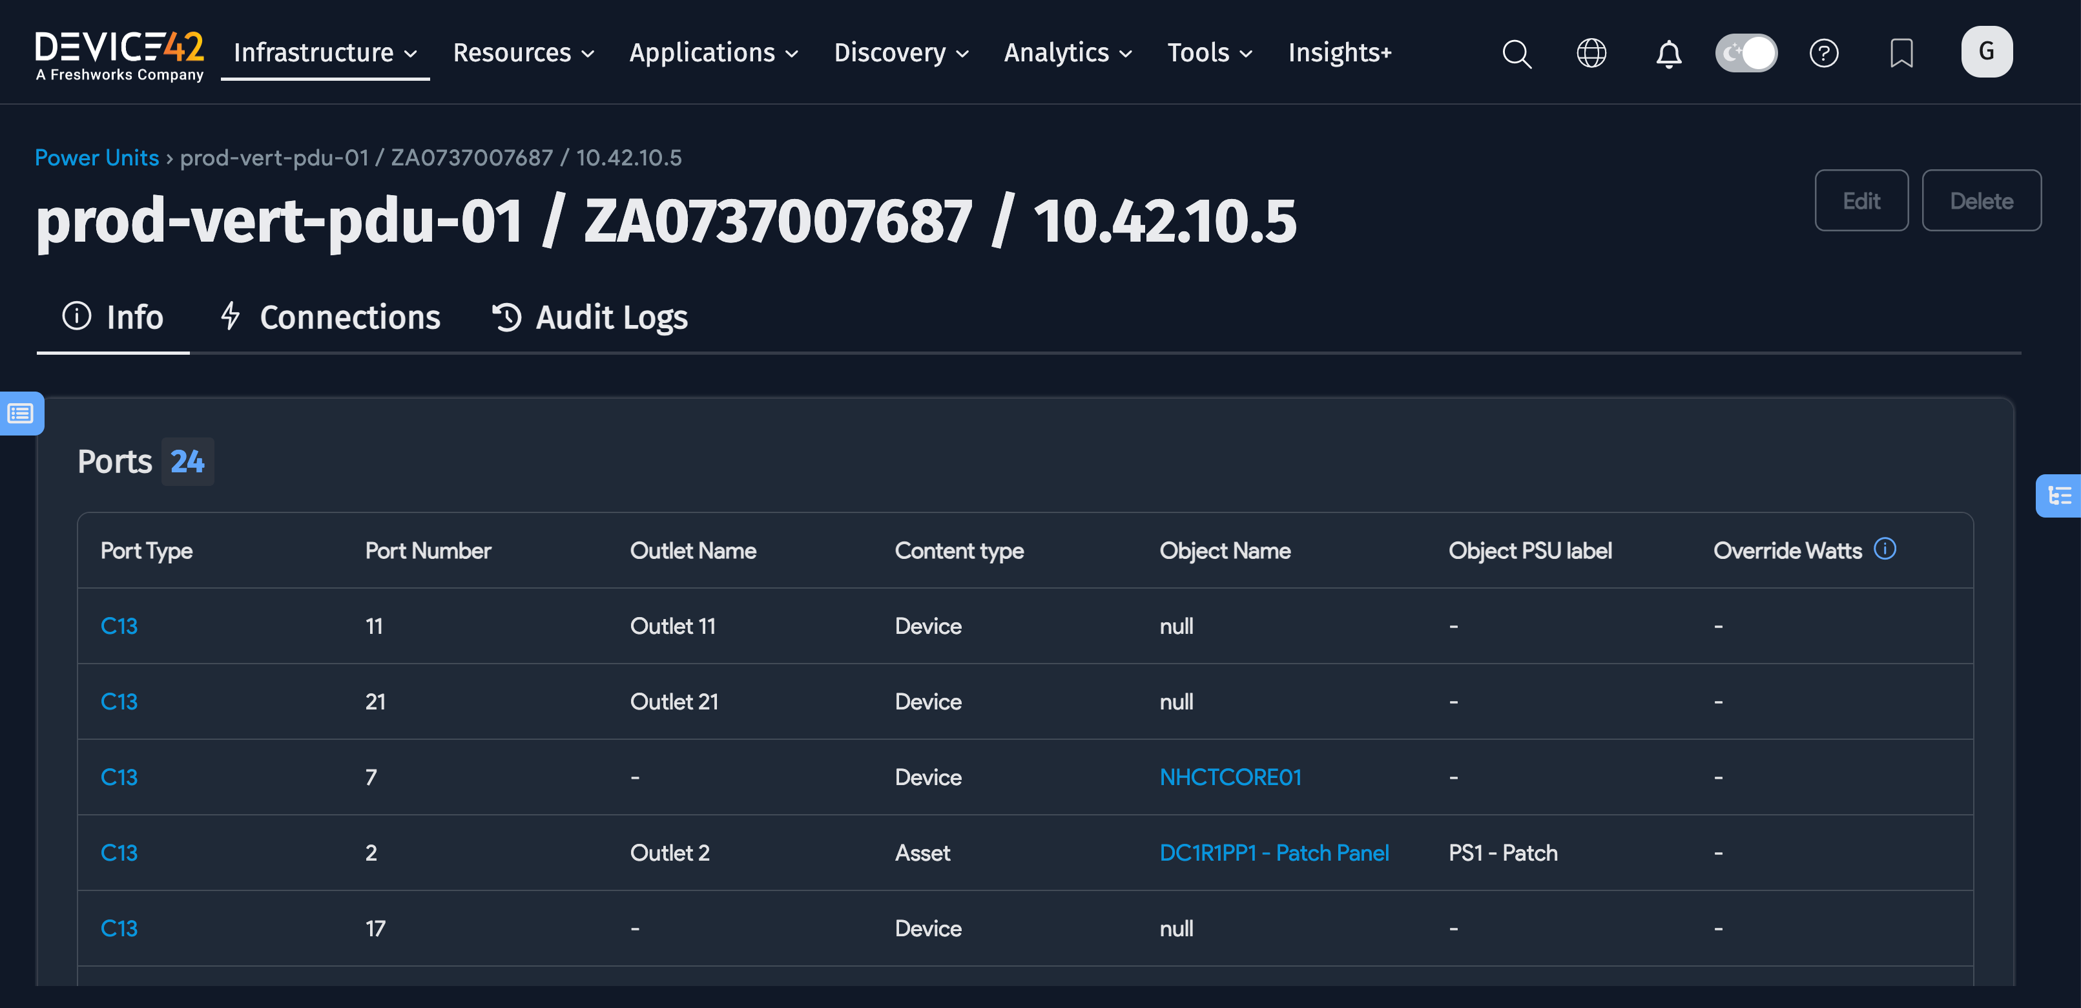The height and width of the screenshot is (1008, 2081).
Task: Click the Override Watts info icon
Action: [x=1885, y=549]
